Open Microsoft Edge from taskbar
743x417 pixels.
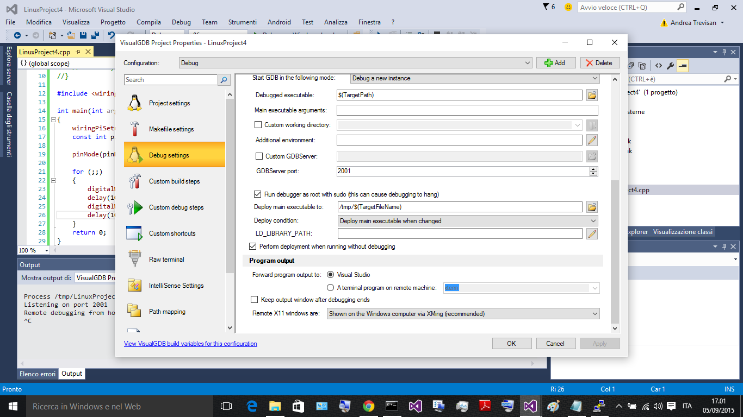pyautogui.click(x=252, y=406)
